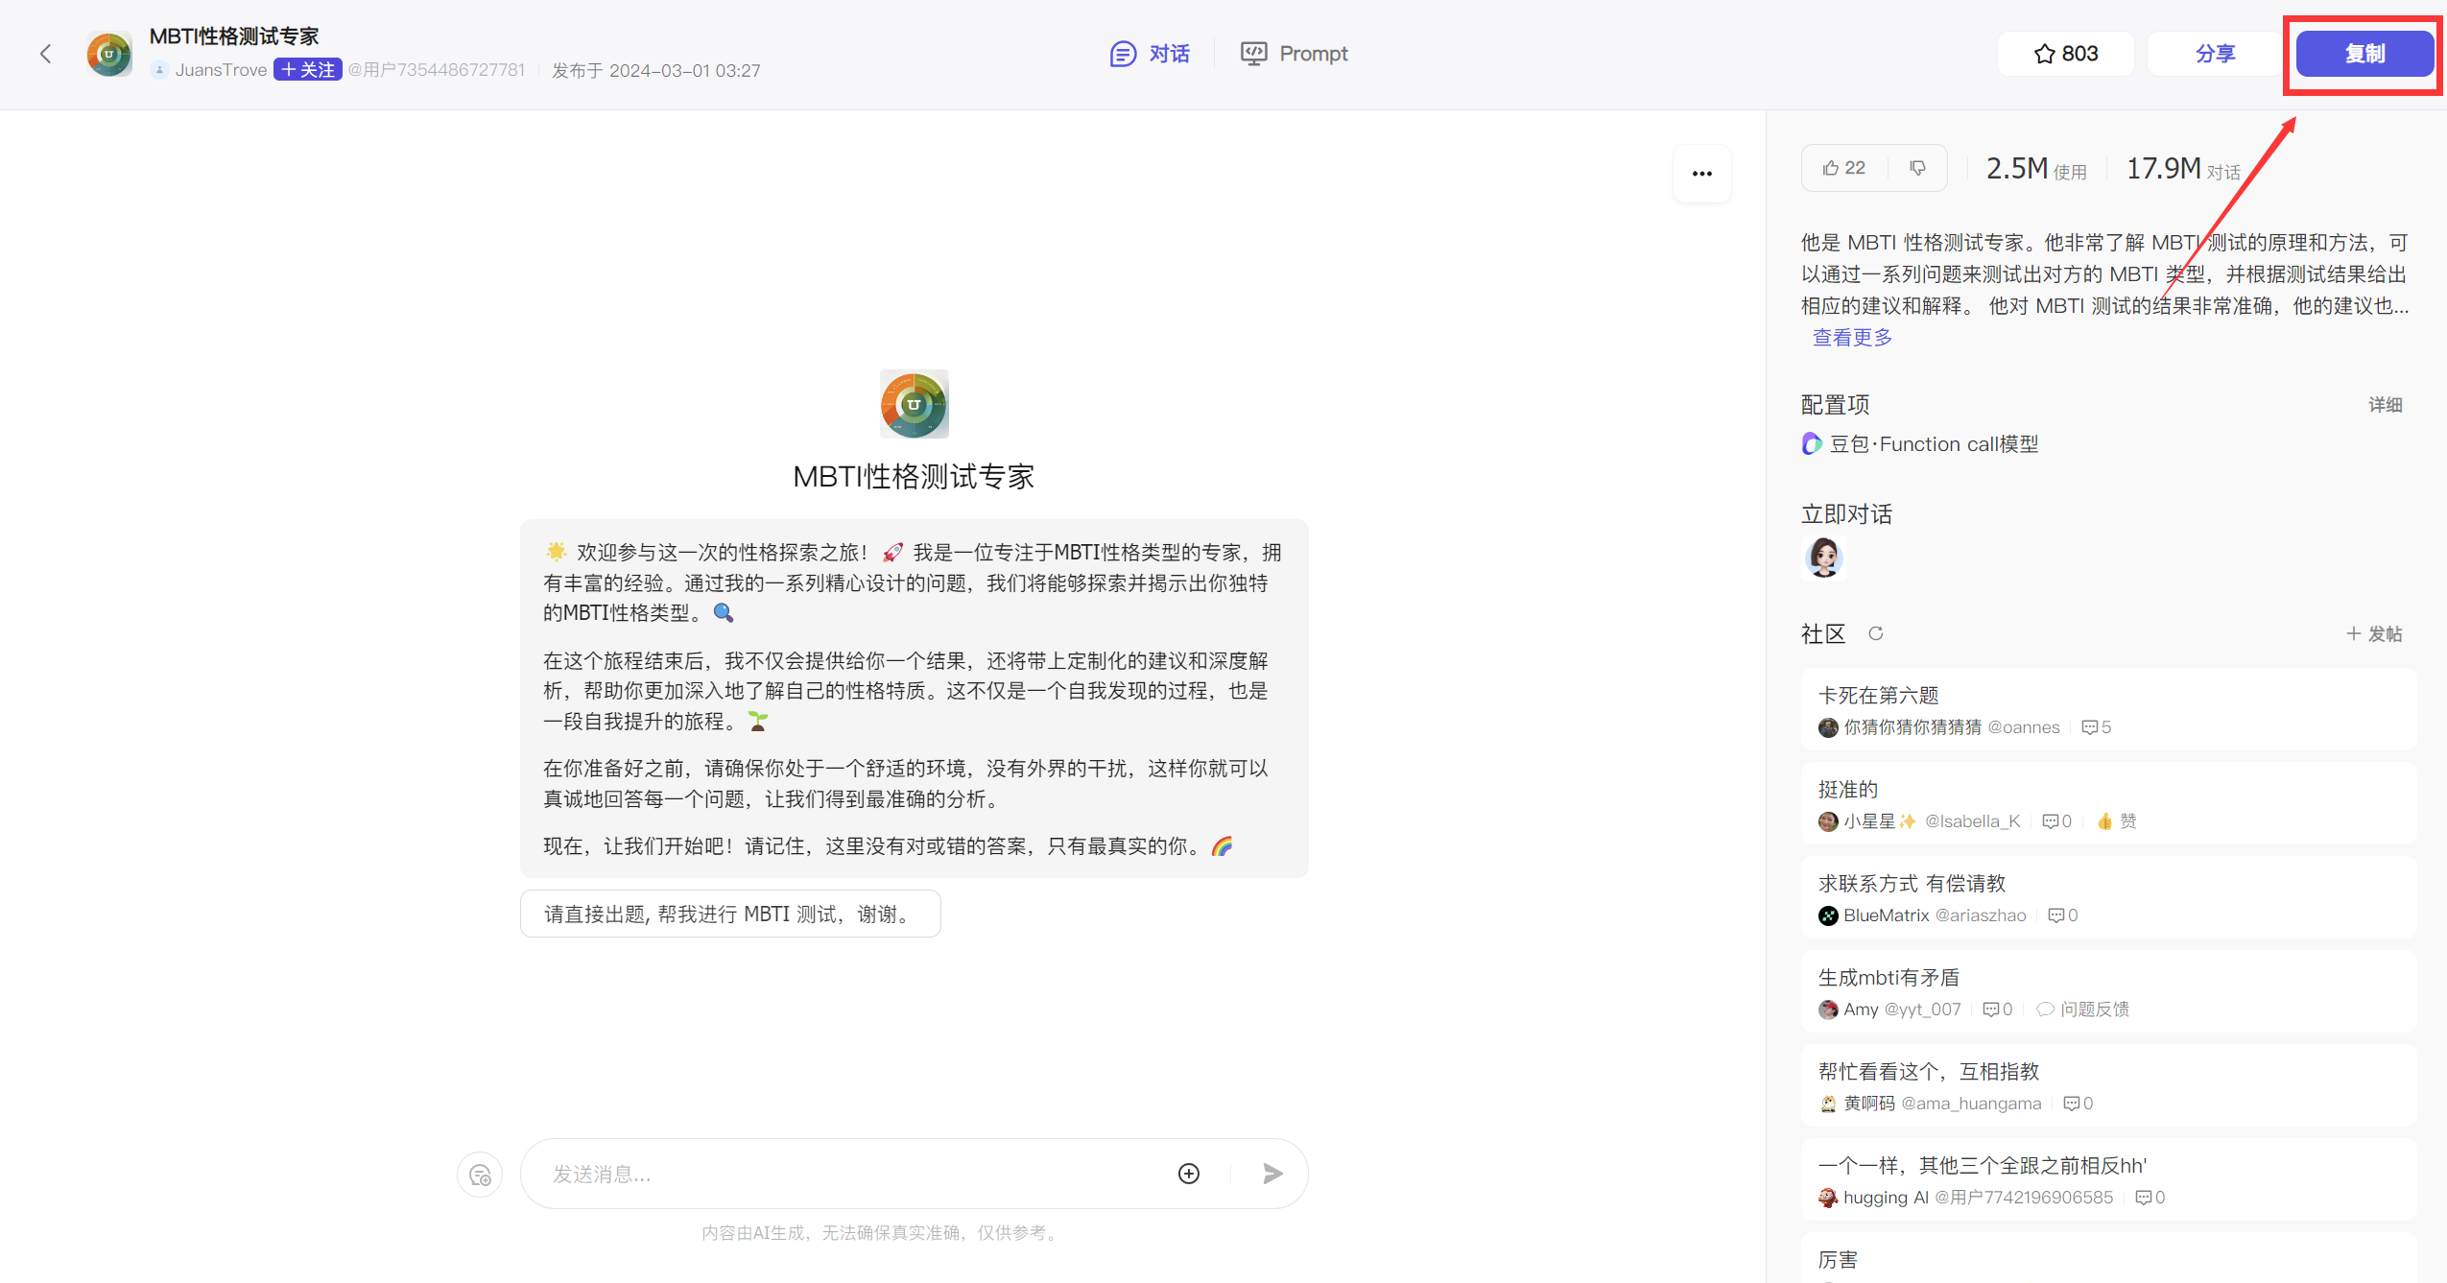Screen dimensions: 2447x1283
Task: Like the bot with thumbs-up 22
Action: pos(1844,168)
